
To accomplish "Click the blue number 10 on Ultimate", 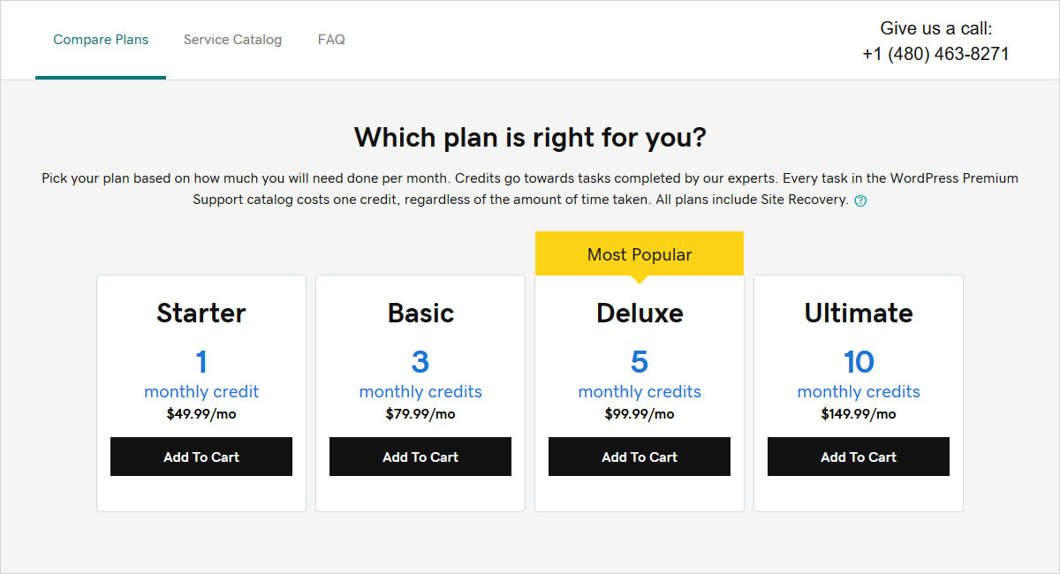I will (859, 362).
